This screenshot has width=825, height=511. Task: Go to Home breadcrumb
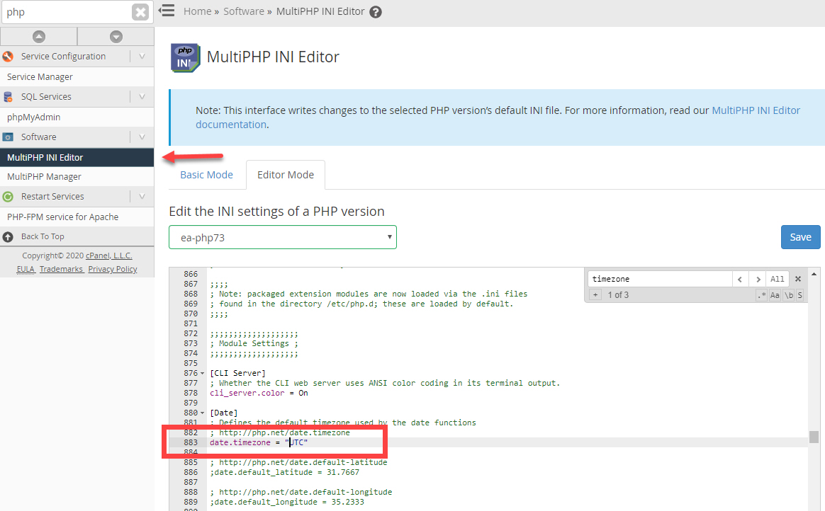click(197, 11)
